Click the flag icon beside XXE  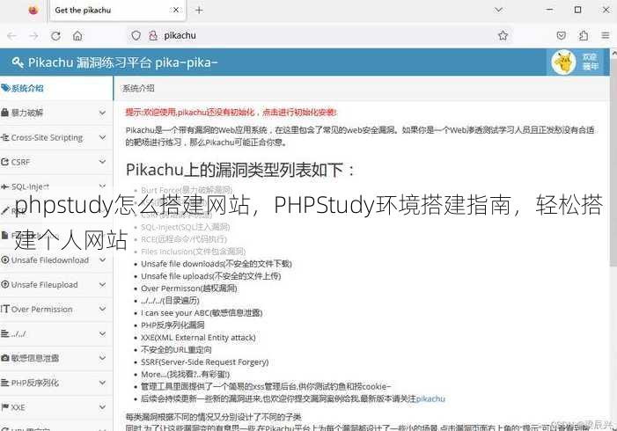[4, 407]
